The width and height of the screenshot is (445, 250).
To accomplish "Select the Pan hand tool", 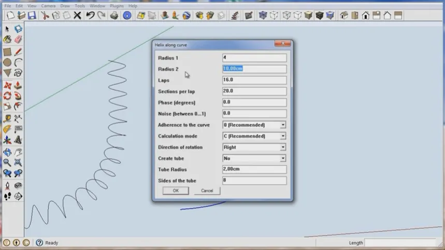I will (18, 152).
